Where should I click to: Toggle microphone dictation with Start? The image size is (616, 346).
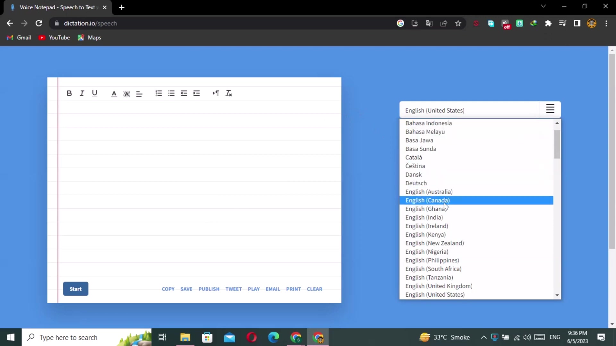tap(75, 289)
